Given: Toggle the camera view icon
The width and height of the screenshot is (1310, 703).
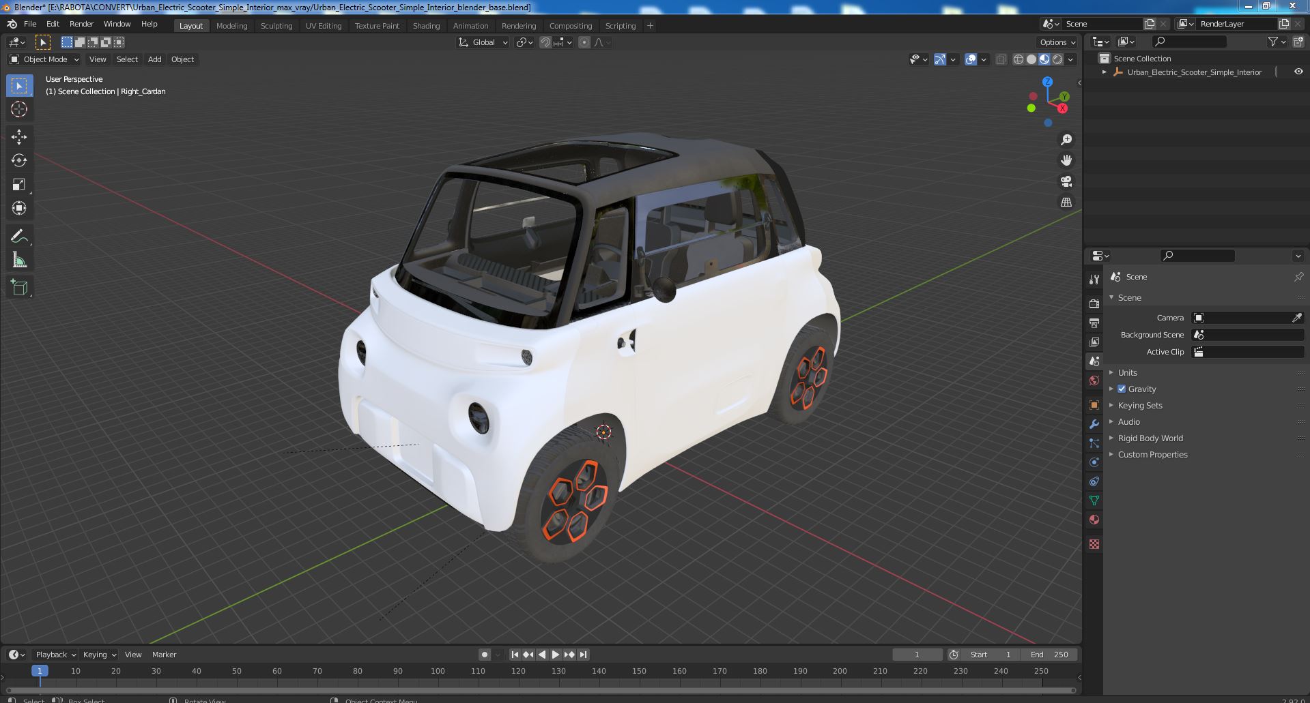Looking at the screenshot, I should (1066, 181).
